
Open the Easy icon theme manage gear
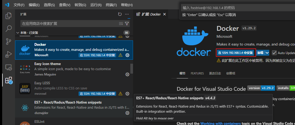pos(127,74)
